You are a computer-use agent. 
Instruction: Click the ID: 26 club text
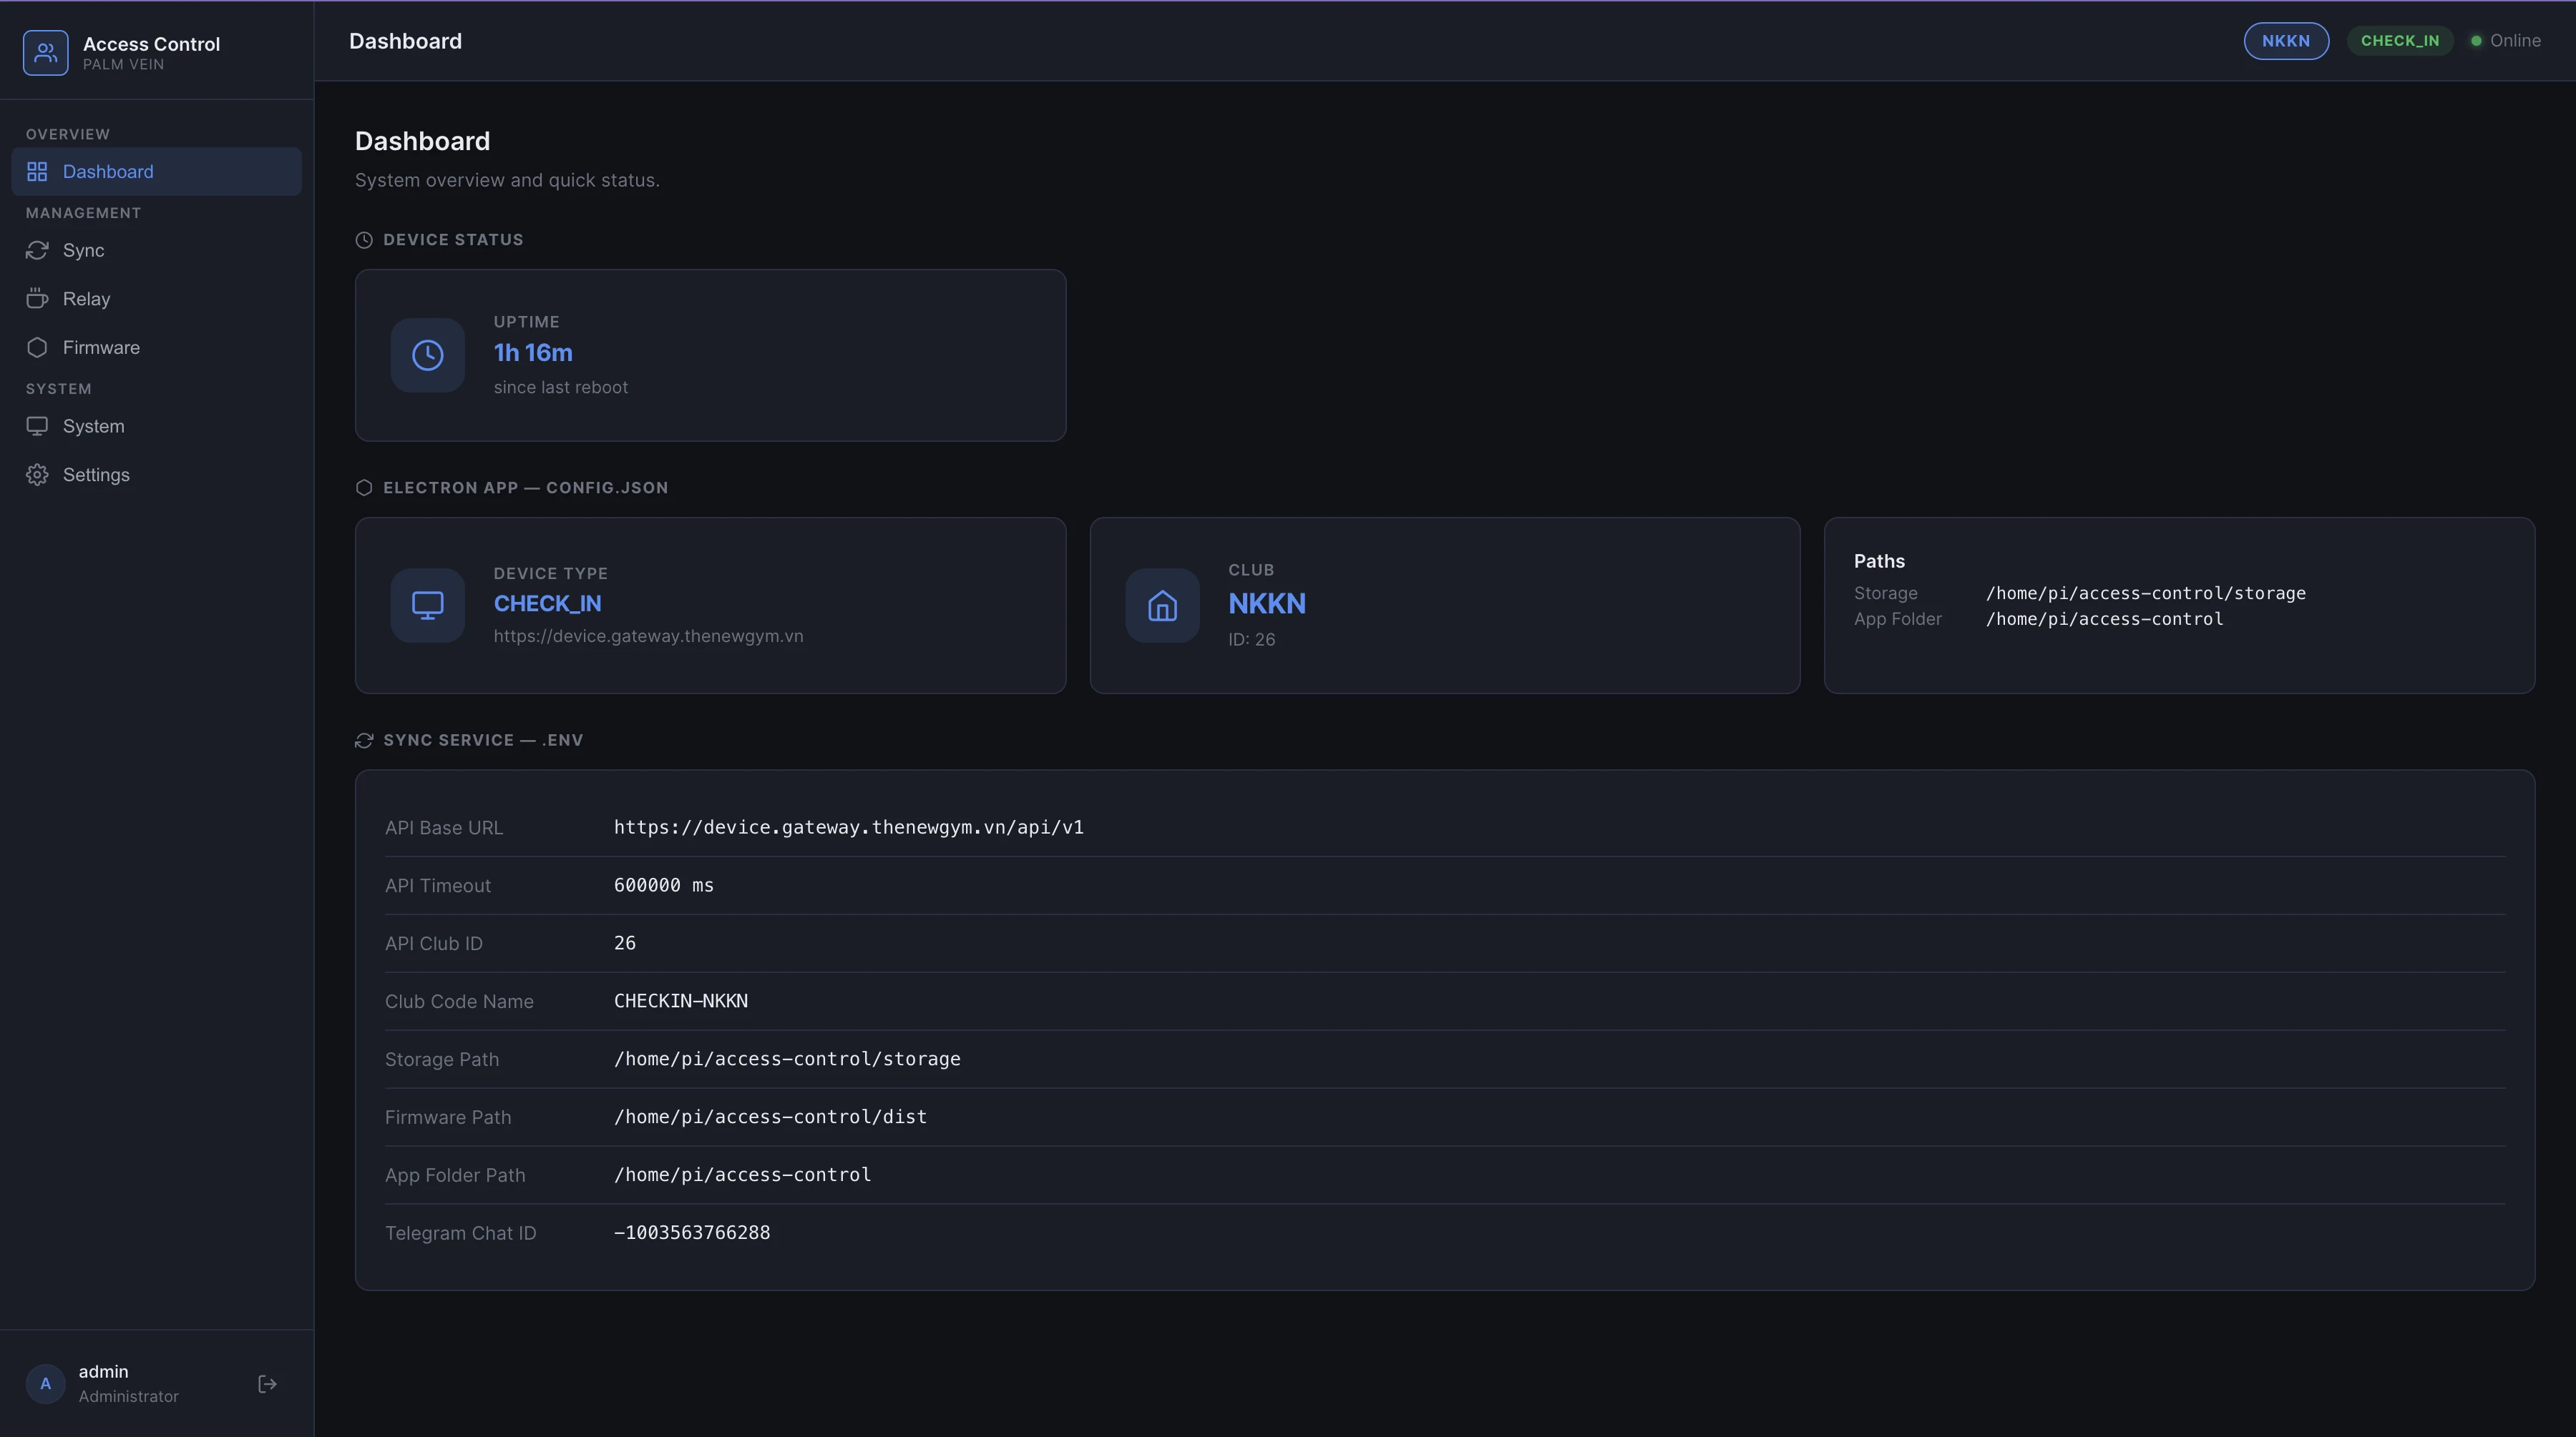point(1252,640)
